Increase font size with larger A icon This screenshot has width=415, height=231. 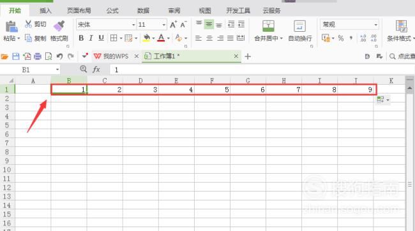click(173, 25)
